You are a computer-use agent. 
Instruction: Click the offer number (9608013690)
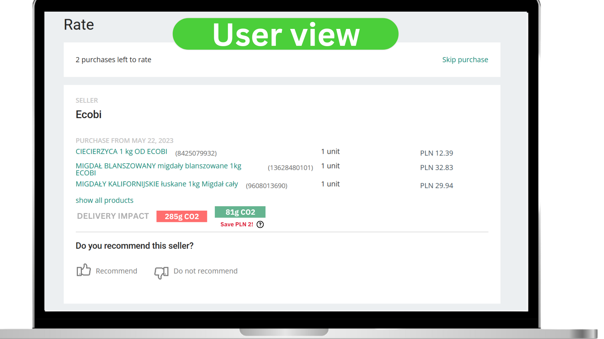coord(266,186)
